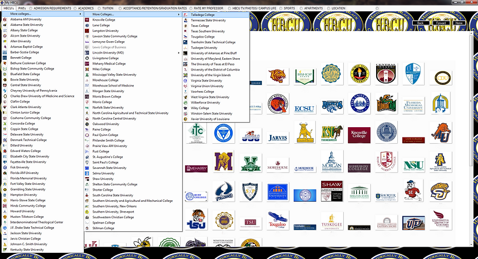The image size is (478, 259).
Task: Click the Texas Southern University menu icon
Action: (x=185, y=31)
